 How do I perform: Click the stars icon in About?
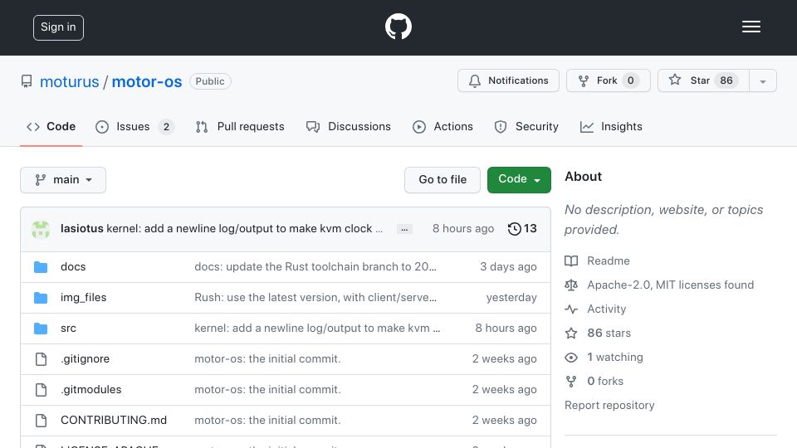pos(571,334)
